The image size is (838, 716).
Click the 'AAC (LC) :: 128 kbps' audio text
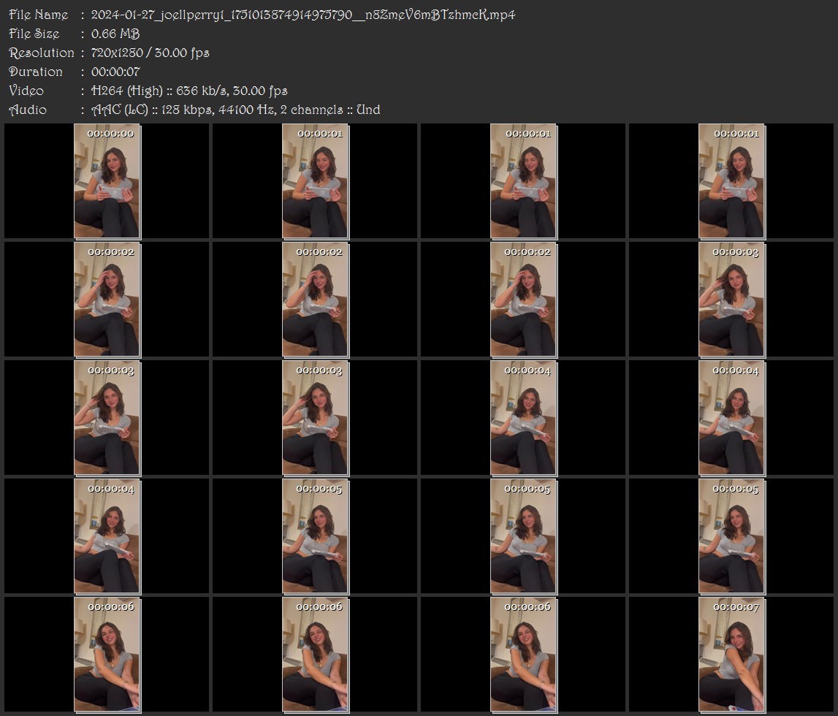click(152, 110)
